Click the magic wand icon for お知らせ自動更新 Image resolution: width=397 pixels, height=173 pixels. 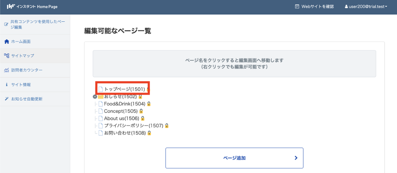tap(6, 99)
